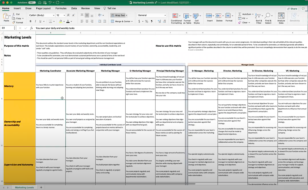This screenshot has height=190, width=308.
Task: Open the font name dropdown Calibri (Body)
Action: (41, 15)
